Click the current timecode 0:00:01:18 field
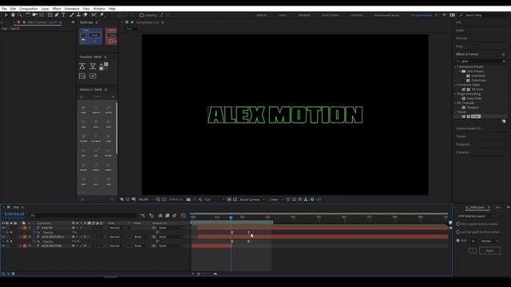This screenshot has width=511, height=287. click(14, 214)
